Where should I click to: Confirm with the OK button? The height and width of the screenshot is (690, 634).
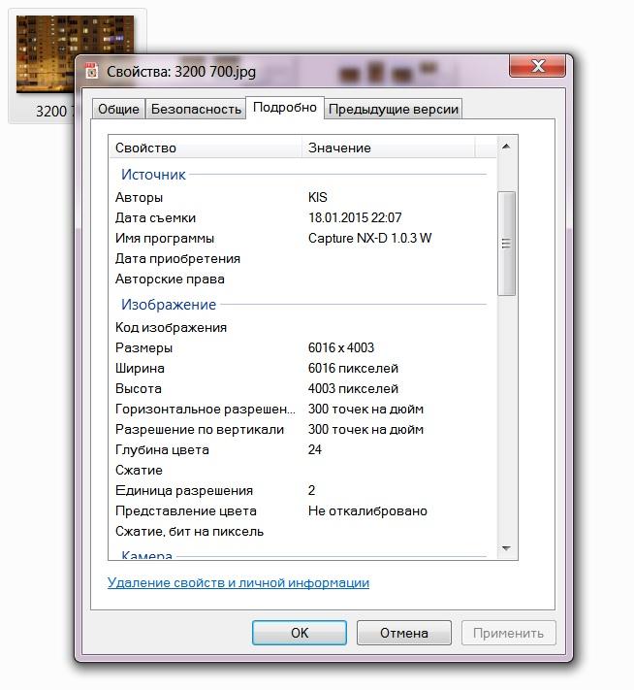point(300,633)
